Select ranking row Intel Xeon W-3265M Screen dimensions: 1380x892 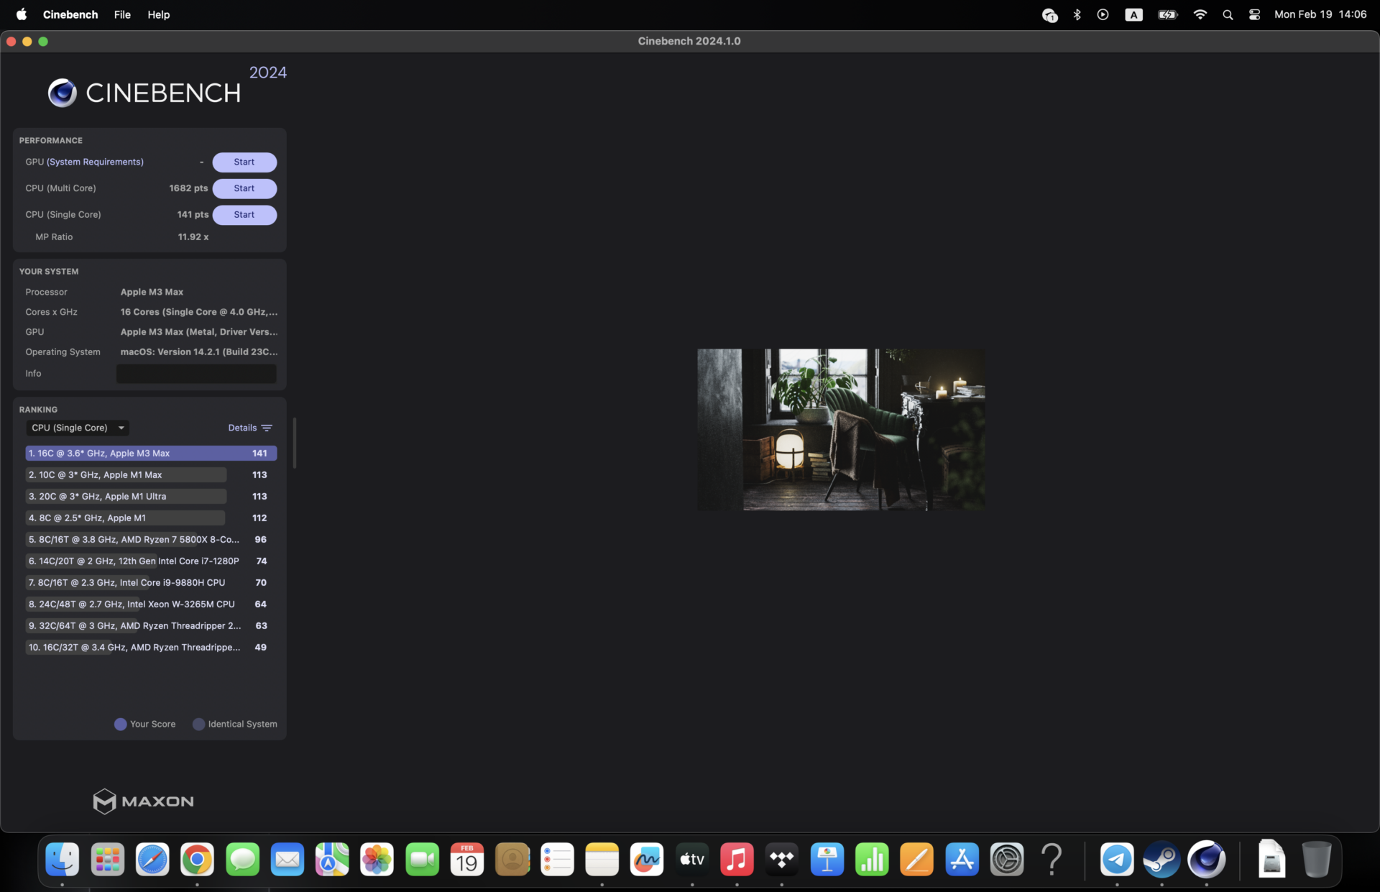[x=151, y=604]
